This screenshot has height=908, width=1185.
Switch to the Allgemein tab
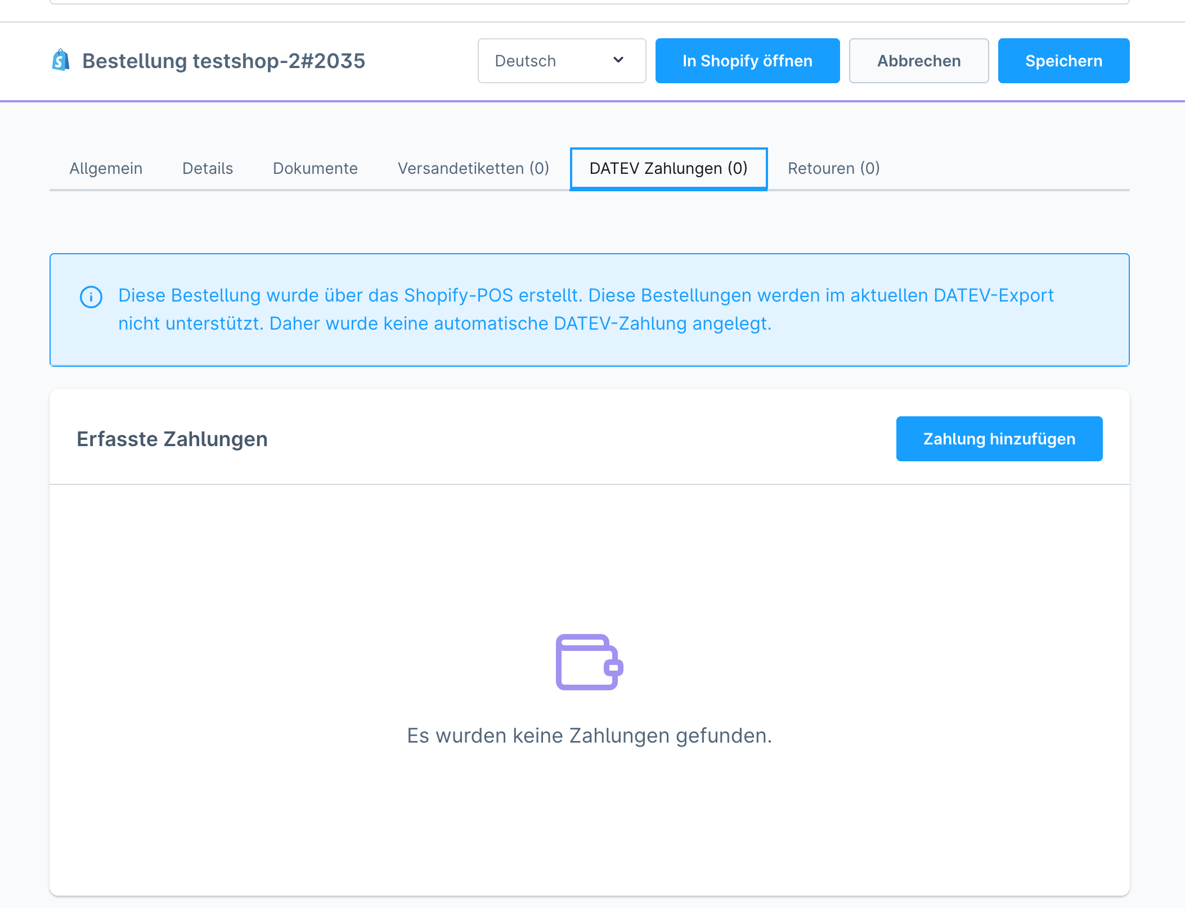click(x=106, y=168)
